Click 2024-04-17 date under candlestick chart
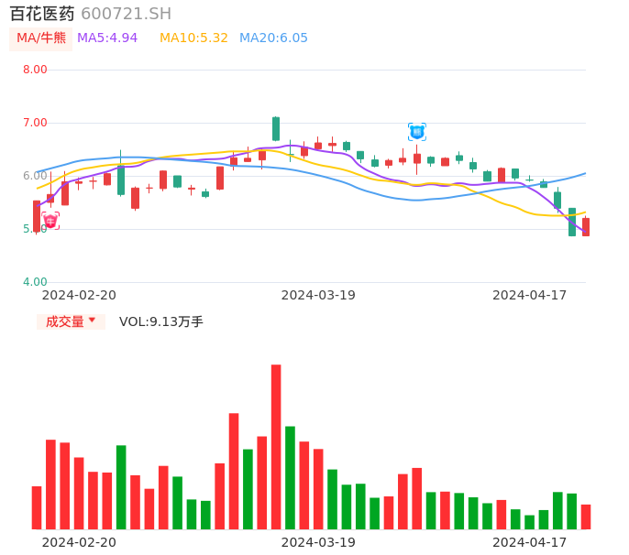Image resolution: width=629 pixels, height=555 pixels. 530,295
